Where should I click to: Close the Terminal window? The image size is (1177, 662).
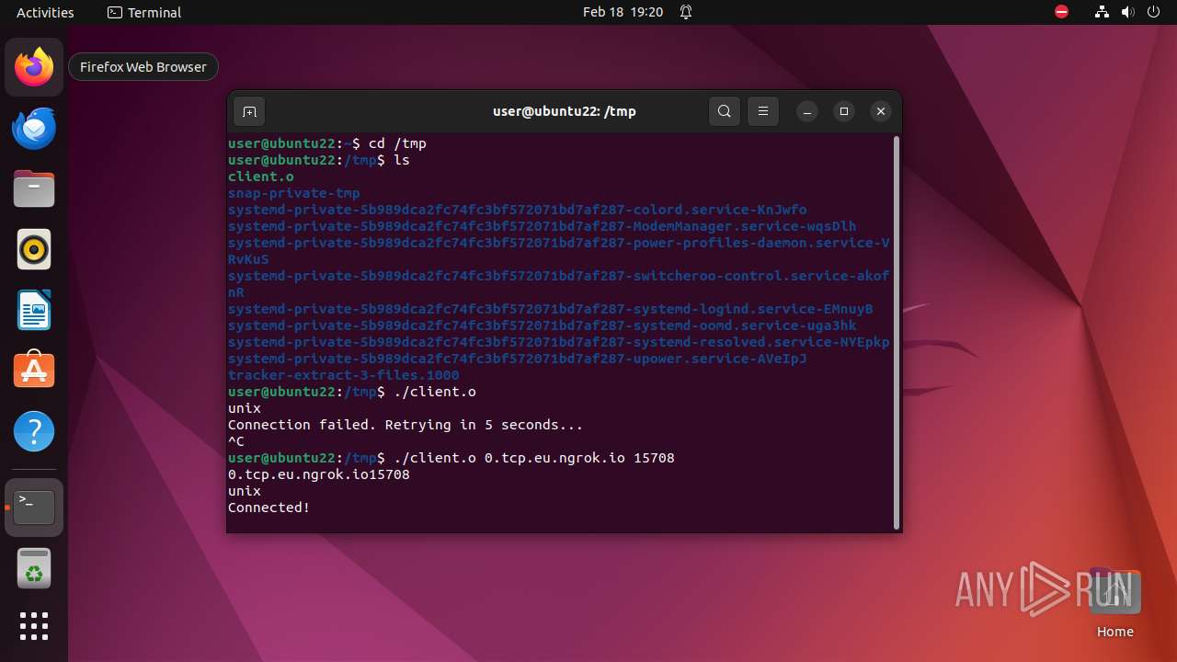(x=881, y=111)
